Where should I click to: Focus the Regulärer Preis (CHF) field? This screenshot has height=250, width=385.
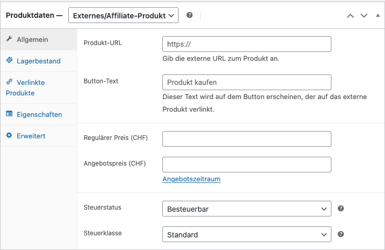point(247,139)
